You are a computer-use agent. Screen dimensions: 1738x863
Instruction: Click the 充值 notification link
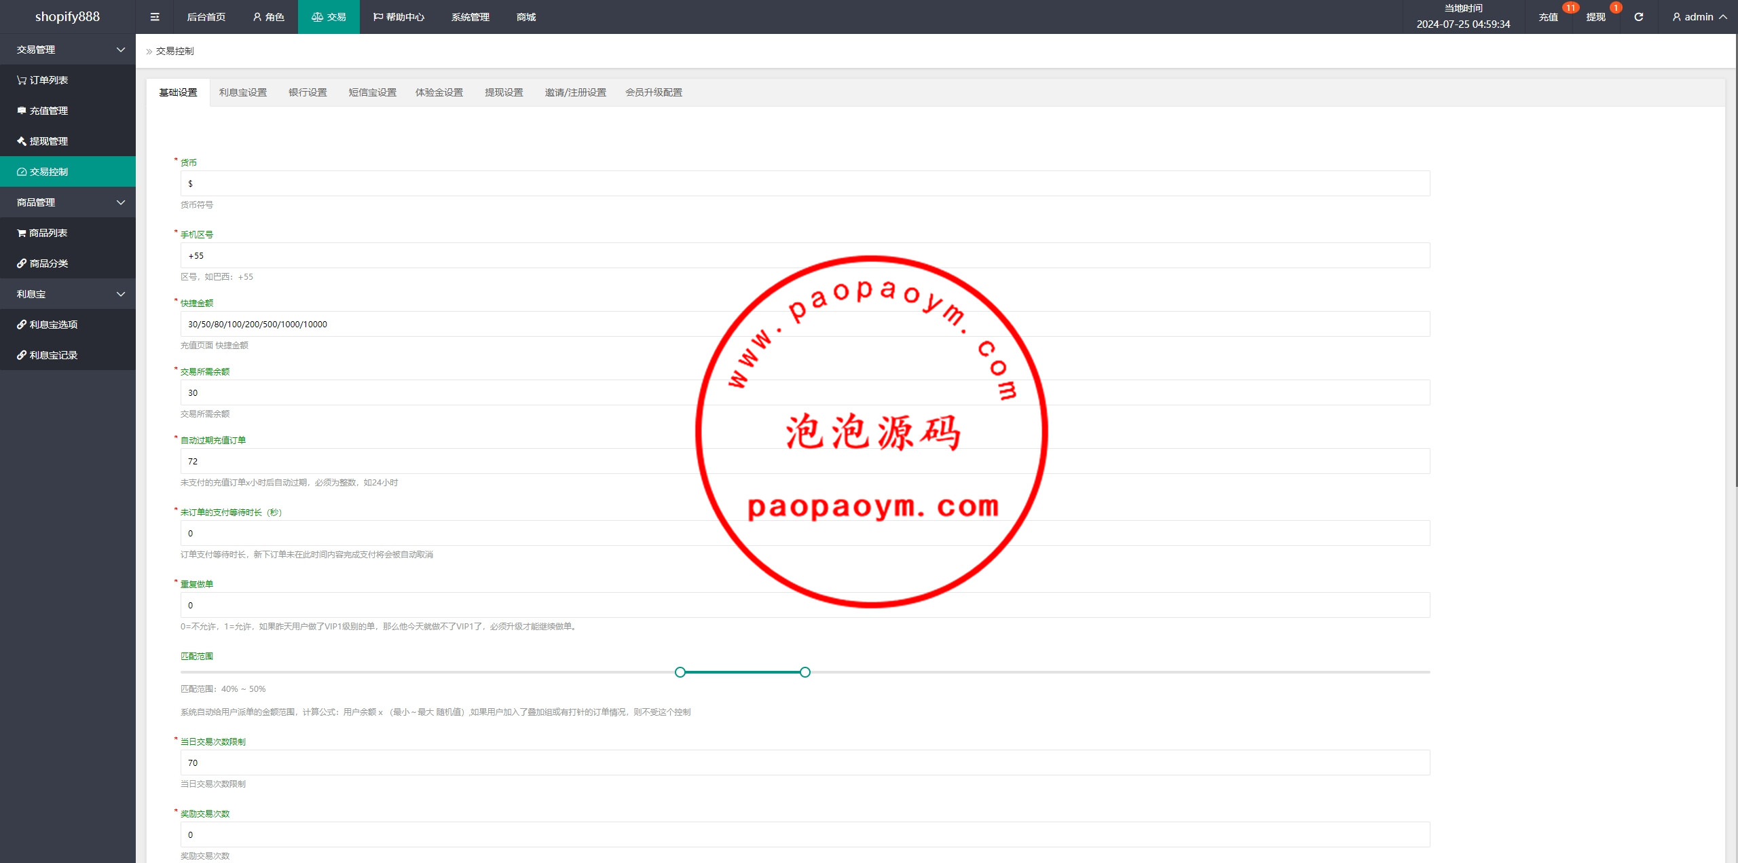(x=1548, y=17)
